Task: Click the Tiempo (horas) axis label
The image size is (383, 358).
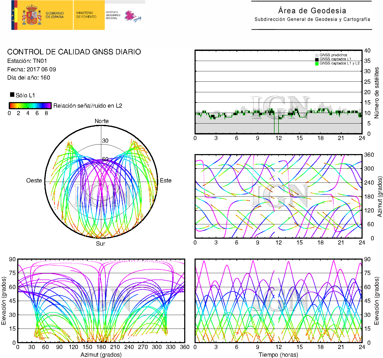Action: click(x=278, y=355)
